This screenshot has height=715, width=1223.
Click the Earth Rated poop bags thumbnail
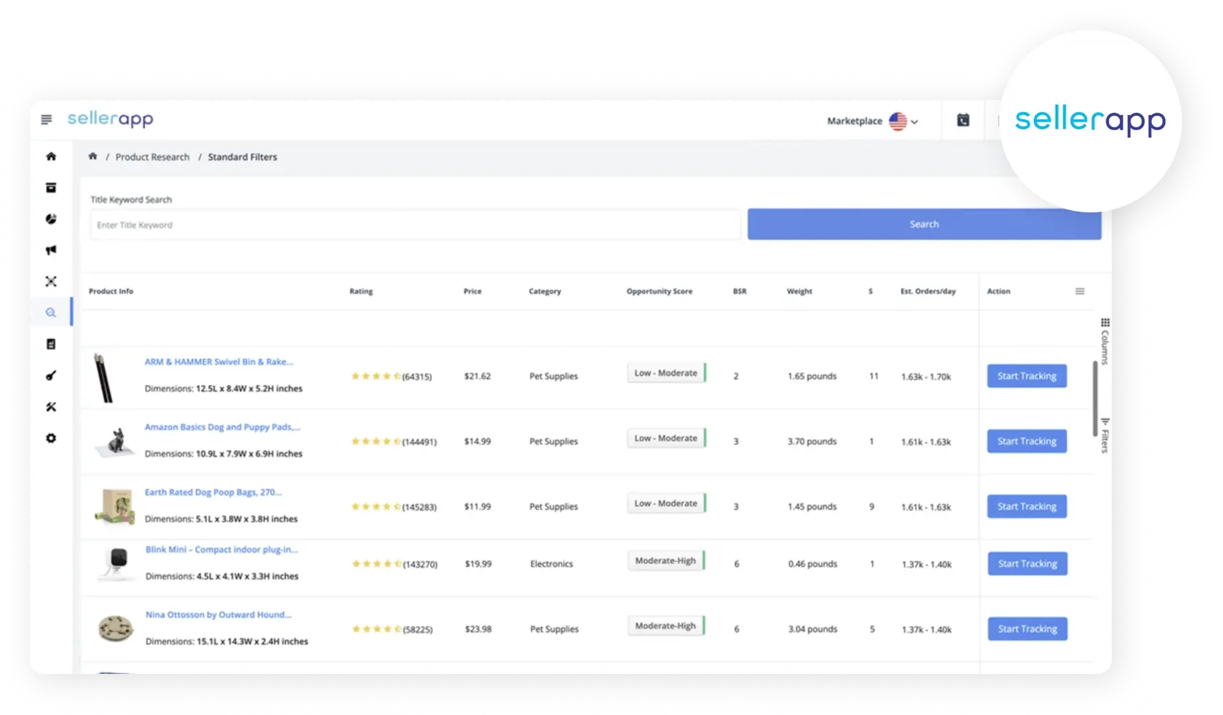point(115,506)
